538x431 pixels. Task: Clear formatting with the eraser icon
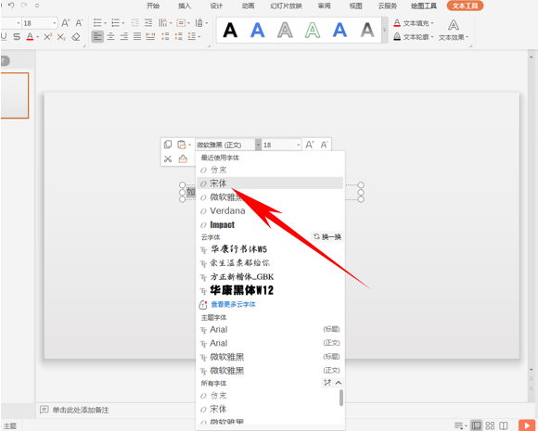76,37
